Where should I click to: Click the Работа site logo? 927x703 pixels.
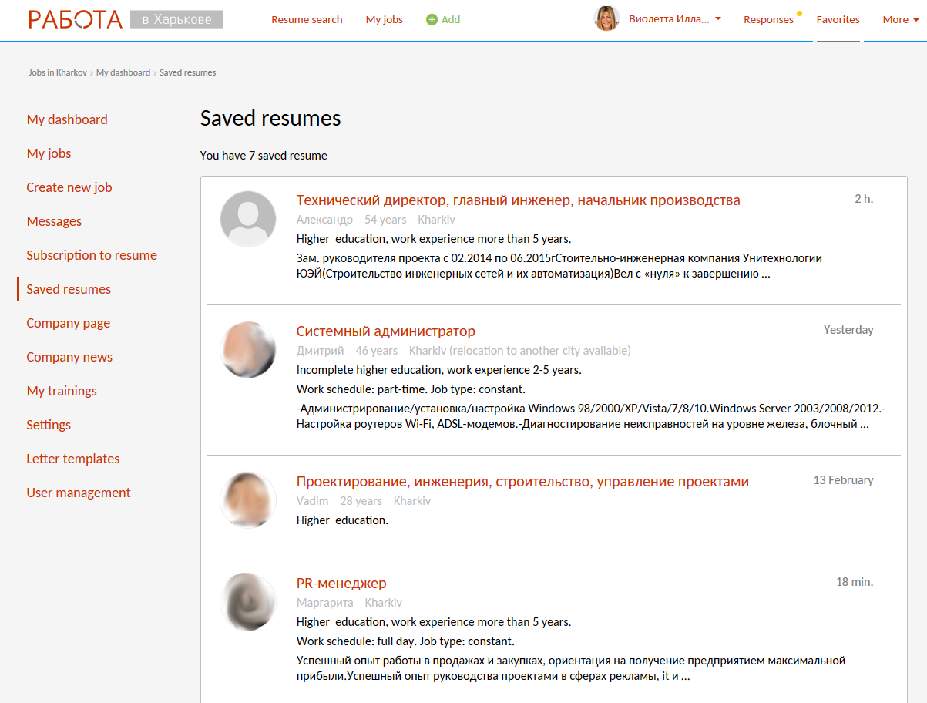tap(76, 19)
